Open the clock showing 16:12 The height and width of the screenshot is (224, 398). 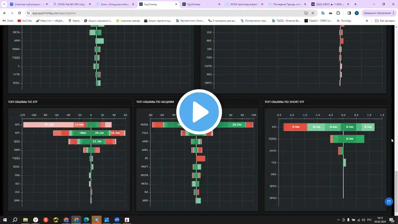coord(380,220)
